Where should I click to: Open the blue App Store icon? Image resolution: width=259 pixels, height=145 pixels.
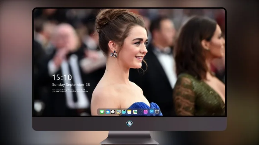coord(152,112)
